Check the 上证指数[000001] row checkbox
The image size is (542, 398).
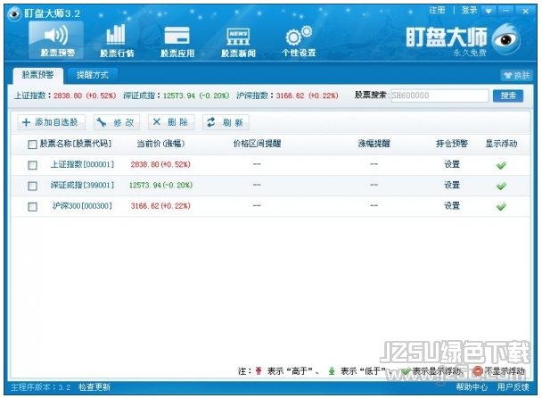point(32,165)
